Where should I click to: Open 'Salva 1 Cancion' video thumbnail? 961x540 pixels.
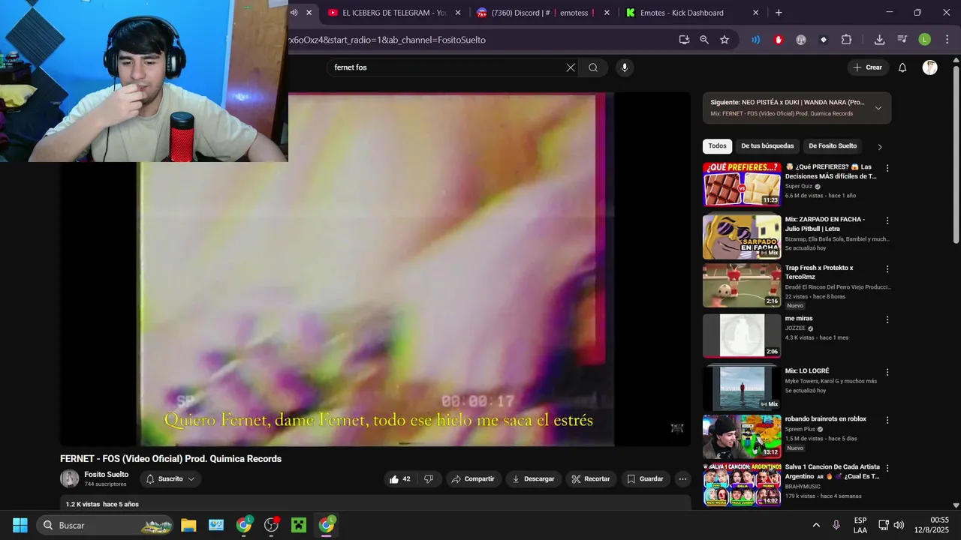click(742, 484)
